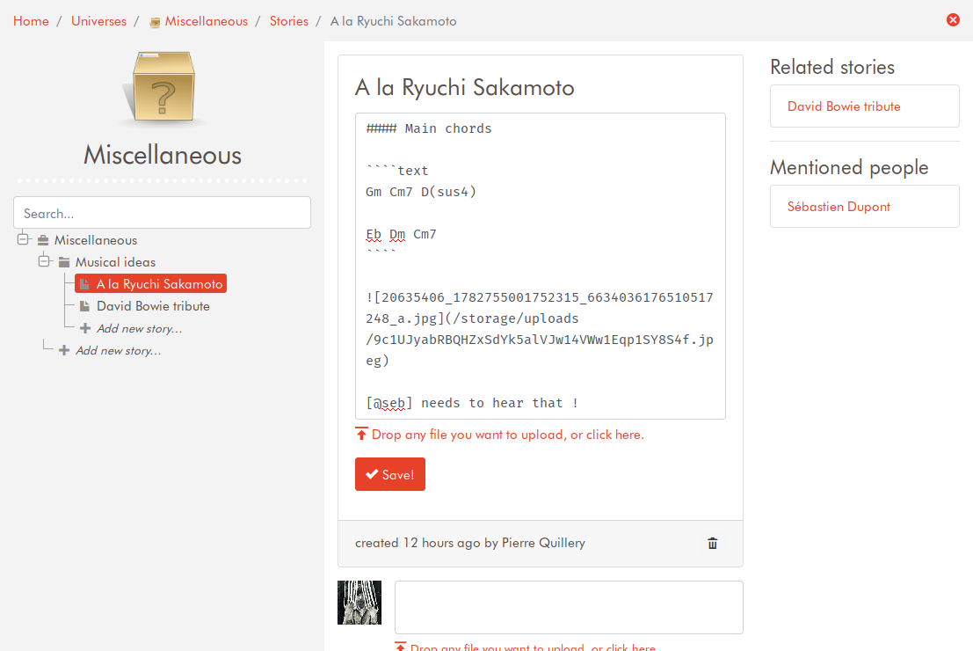Click the plus icon of the root Add new story
The width and height of the screenshot is (973, 651).
tap(64, 350)
